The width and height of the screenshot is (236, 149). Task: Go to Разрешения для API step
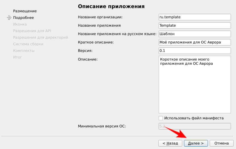(x=32, y=31)
